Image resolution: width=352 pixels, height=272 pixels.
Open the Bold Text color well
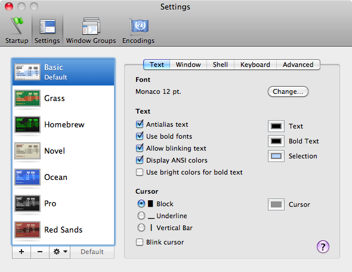(276, 141)
